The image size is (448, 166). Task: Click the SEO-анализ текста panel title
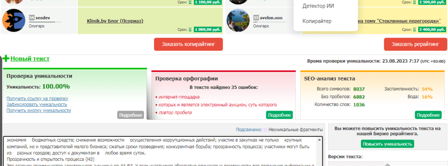330,78
